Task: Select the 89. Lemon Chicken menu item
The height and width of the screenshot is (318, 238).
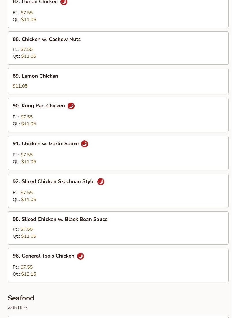Action: coord(118,81)
